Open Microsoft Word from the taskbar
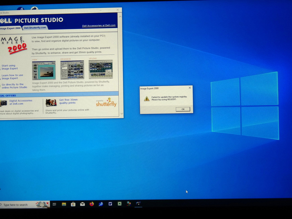This screenshot has width=292, height=219. (110, 204)
